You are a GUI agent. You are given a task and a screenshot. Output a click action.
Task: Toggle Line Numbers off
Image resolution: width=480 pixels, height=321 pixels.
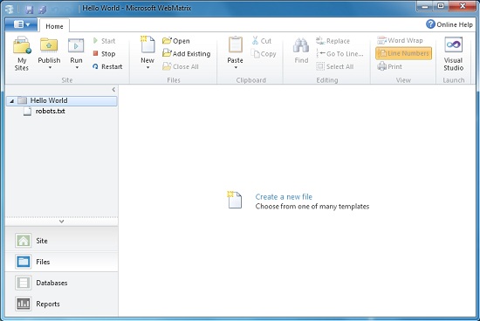point(404,53)
